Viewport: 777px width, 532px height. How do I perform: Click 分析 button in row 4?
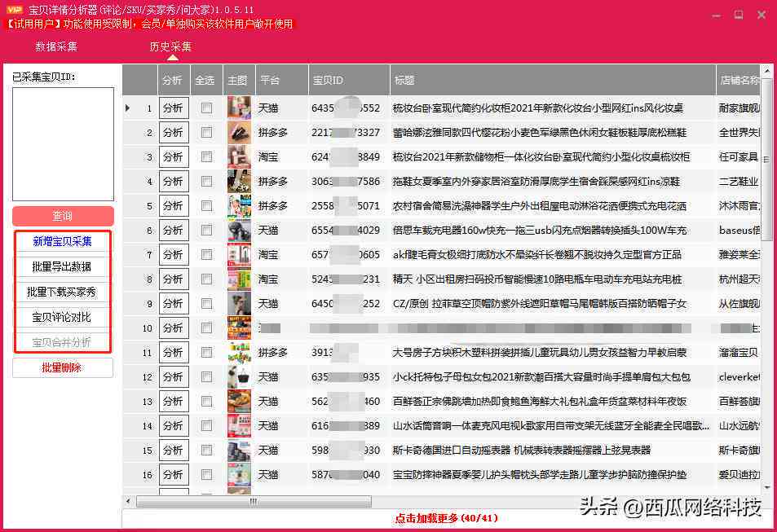click(174, 182)
